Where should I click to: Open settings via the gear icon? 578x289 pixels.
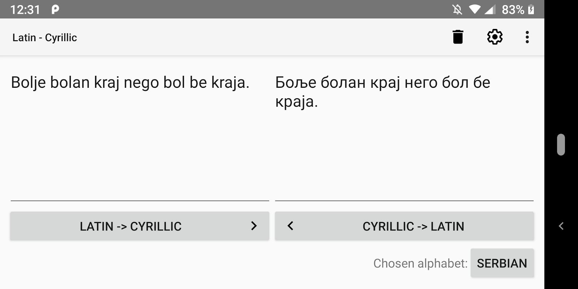(x=495, y=37)
